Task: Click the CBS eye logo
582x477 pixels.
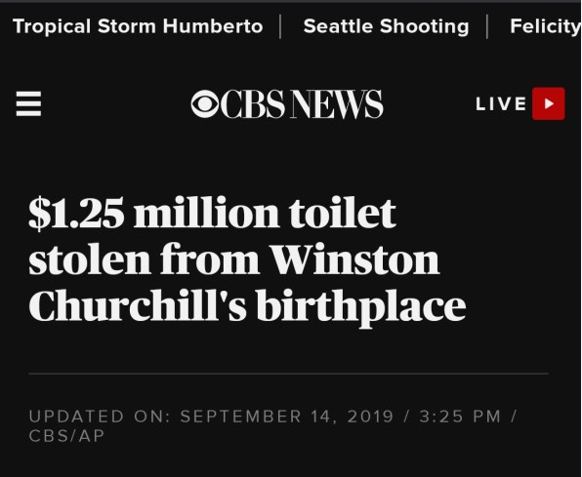Action: (x=205, y=103)
